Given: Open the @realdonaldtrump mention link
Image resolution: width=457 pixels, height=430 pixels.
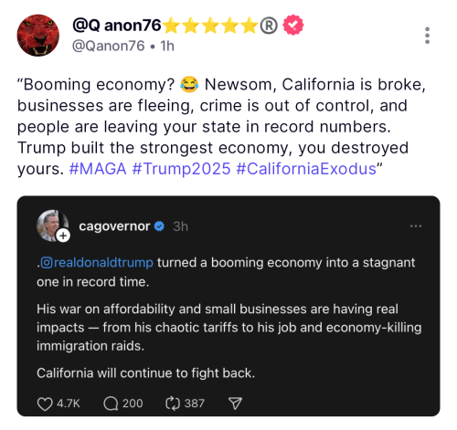Looking at the screenshot, I should tap(97, 263).
